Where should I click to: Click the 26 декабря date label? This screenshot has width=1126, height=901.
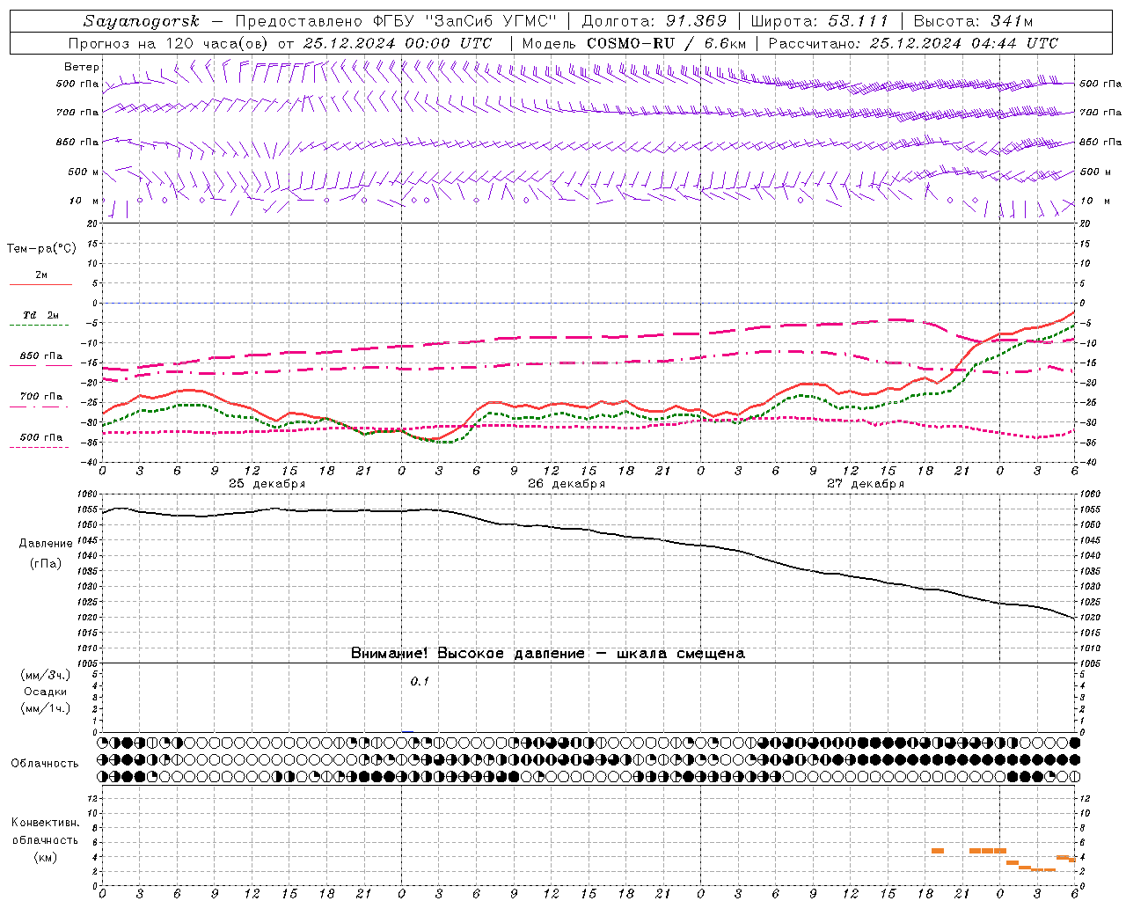coord(567,484)
